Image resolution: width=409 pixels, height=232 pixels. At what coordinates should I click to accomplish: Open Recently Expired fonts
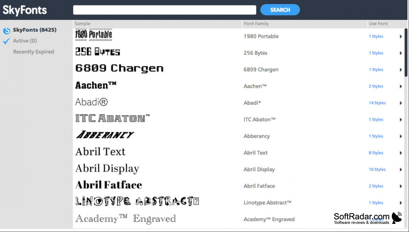(x=34, y=52)
